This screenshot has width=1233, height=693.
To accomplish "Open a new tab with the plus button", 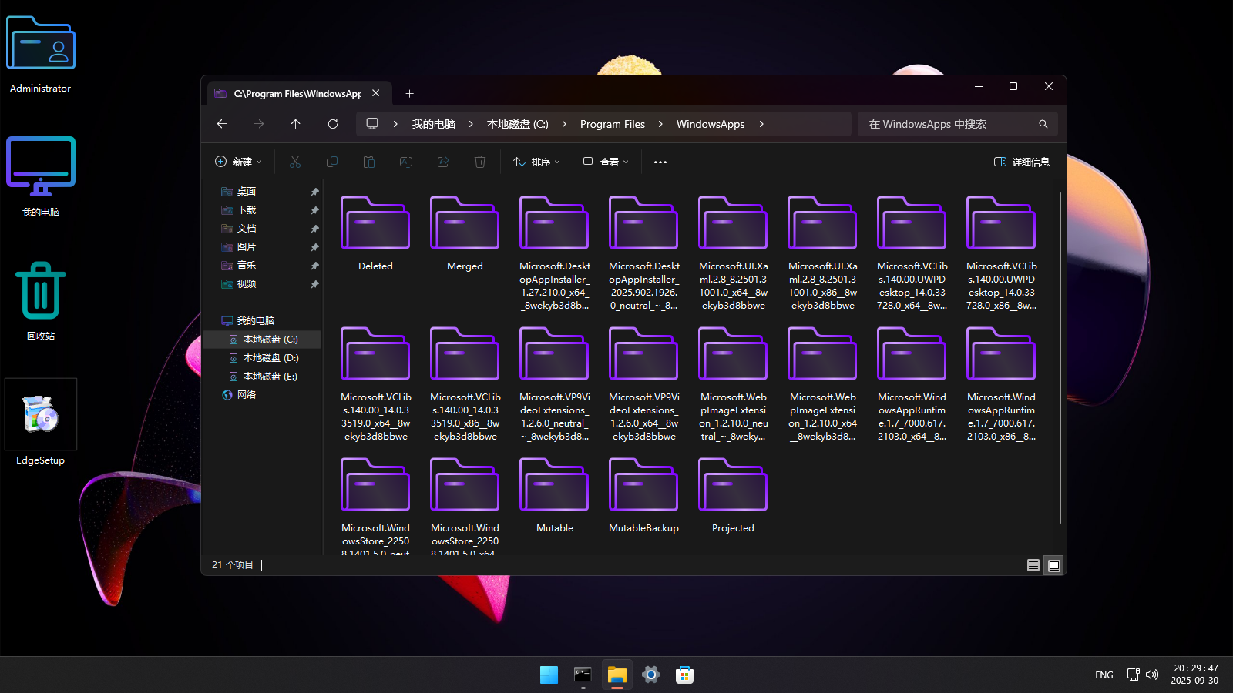I will [x=410, y=94].
